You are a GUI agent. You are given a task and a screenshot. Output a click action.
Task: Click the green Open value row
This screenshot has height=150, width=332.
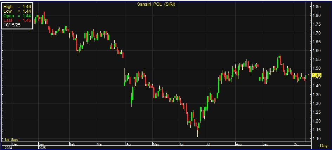tap(18, 16)
